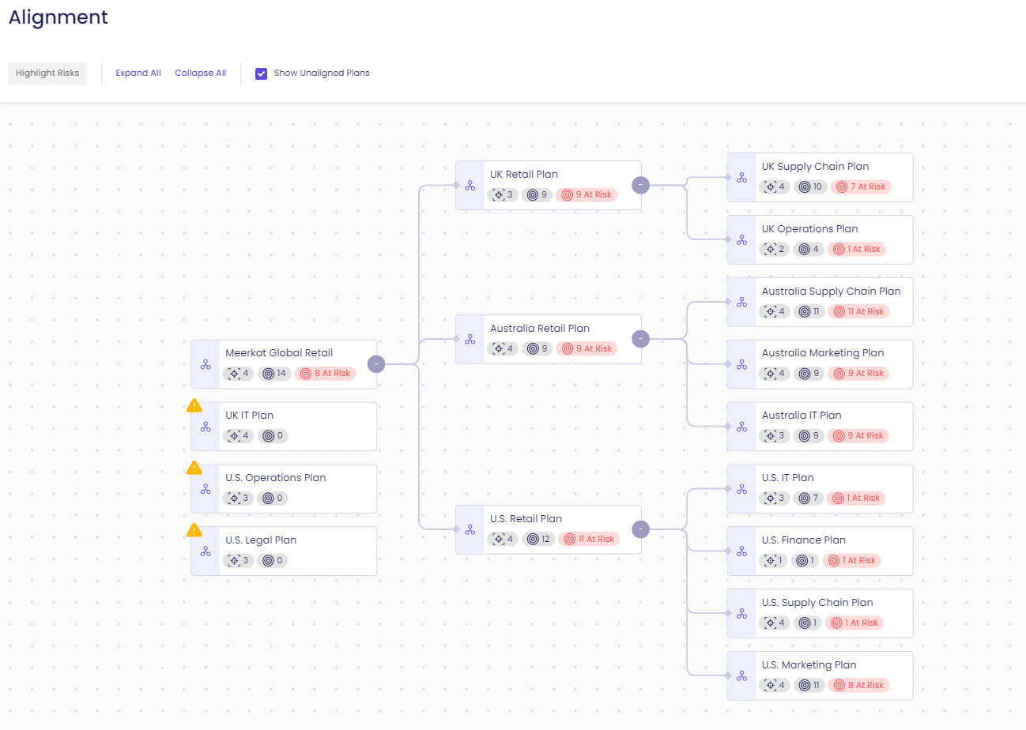This screenshot has width=1026, height=730.
Task: Select the U.S. Legal Plan title
Action: coord(261,540)
